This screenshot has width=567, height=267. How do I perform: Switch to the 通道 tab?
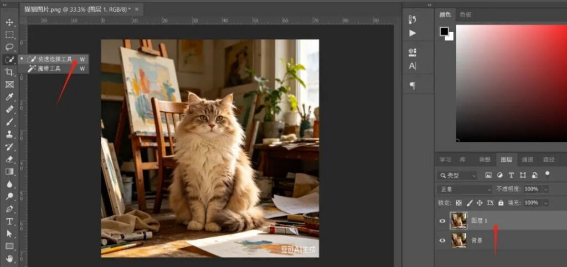point(527,160)
